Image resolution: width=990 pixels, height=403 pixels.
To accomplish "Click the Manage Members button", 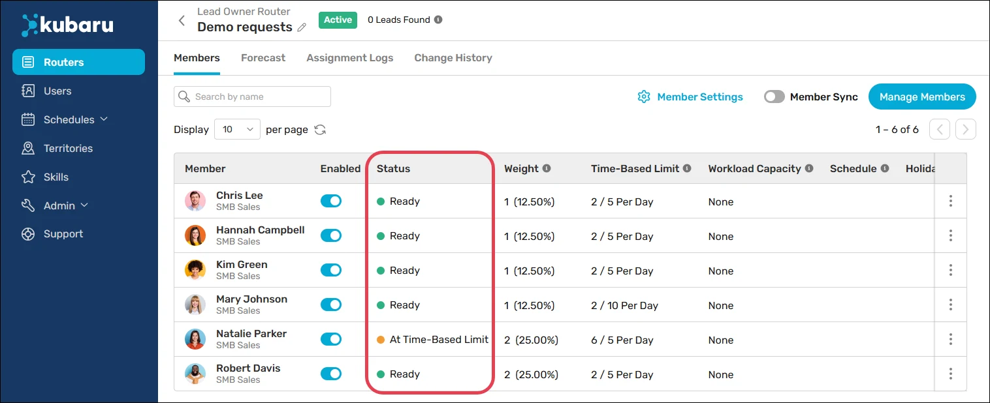I will pyautogui.click(x=922, y=97).
